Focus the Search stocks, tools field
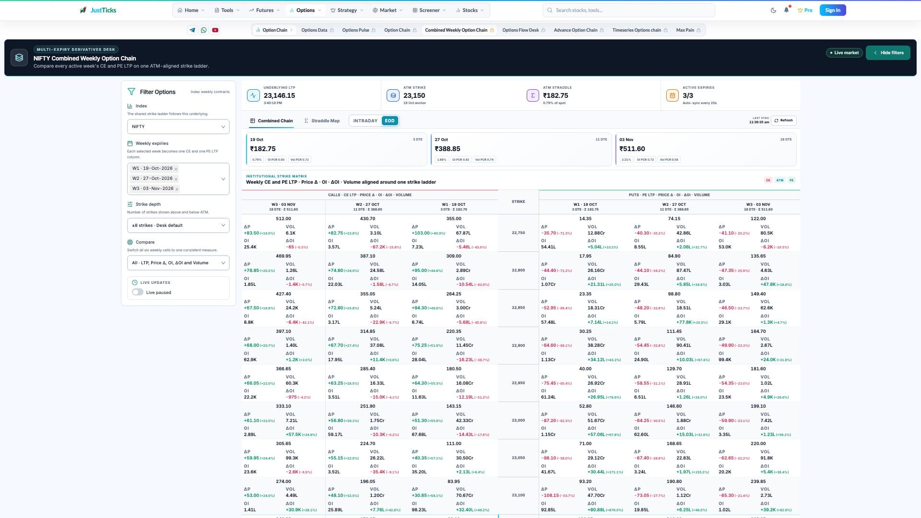921x518 pixels. click(628, 10)
